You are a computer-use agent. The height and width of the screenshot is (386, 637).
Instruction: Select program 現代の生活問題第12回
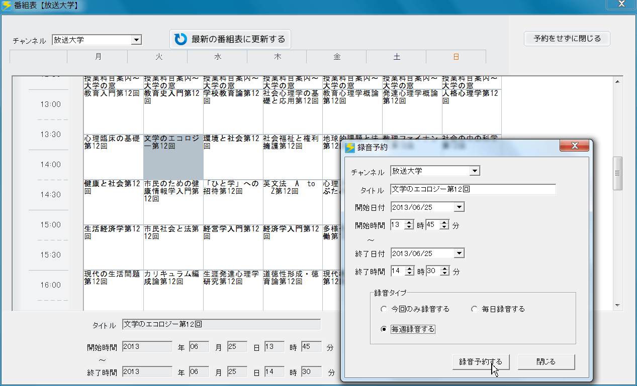113,290
